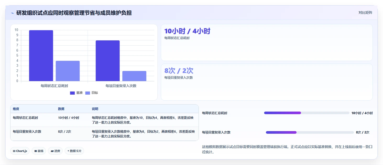Viewport: 383px width, 165px height.
Task: Click the 每周状态汇总耗时 progress bar
Action: coord(307,113)
